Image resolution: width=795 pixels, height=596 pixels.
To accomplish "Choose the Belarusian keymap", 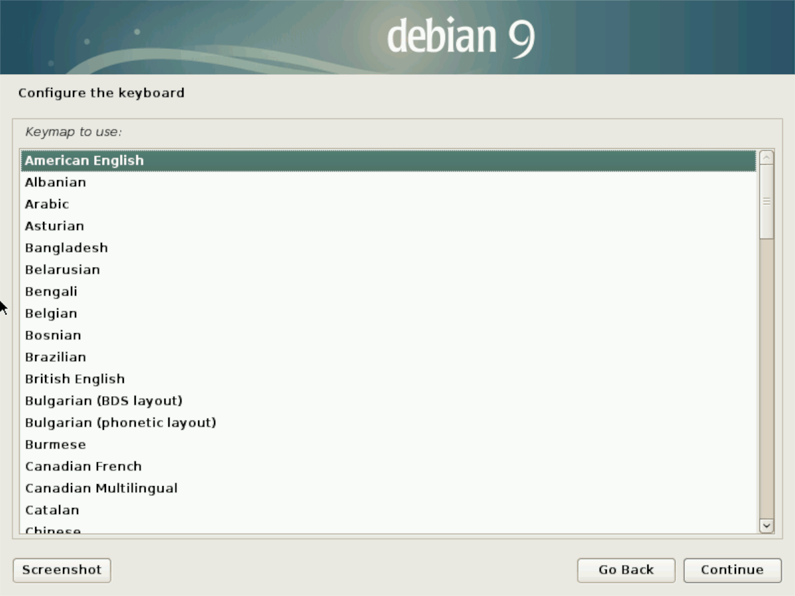I will pos(62,270).
